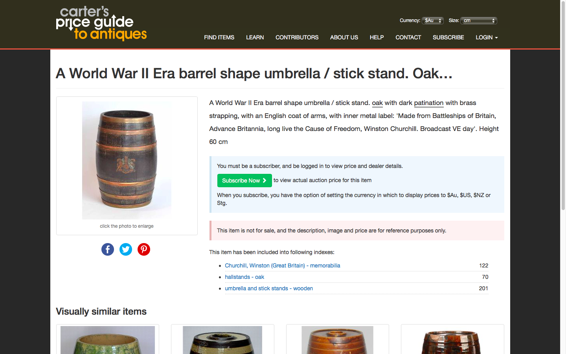Enlarge the barrel umbrella stand photo
The width and height of the screenshot is (566, 354).
click(127, 160)
